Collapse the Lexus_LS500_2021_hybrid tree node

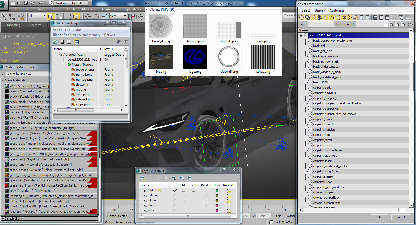click(301, 35)
